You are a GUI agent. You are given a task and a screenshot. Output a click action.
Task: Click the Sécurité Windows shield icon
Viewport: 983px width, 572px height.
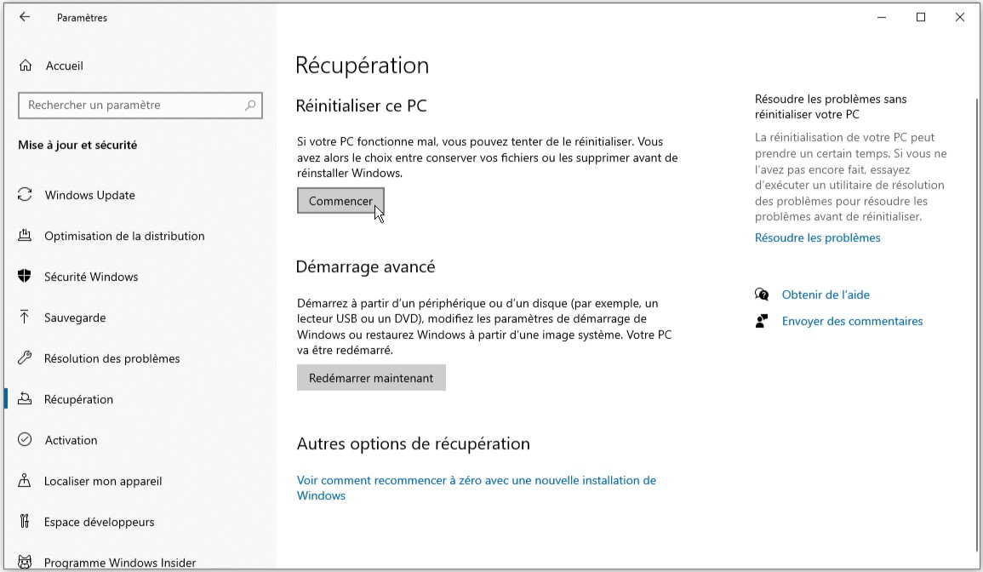(26, 277)
